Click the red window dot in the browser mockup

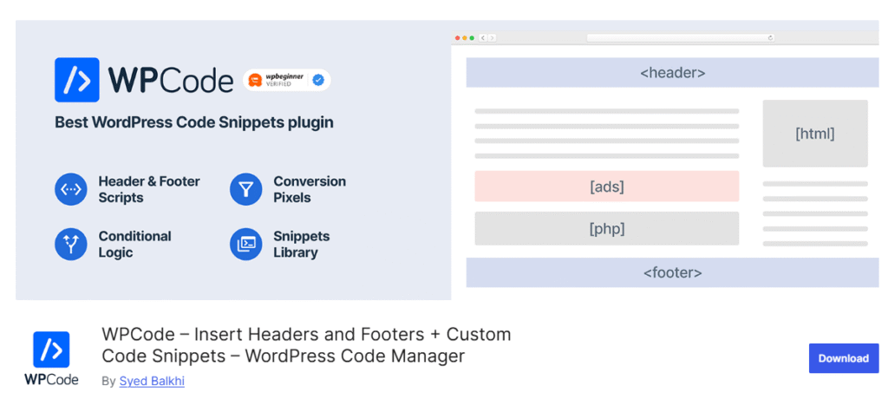(458, 38)
